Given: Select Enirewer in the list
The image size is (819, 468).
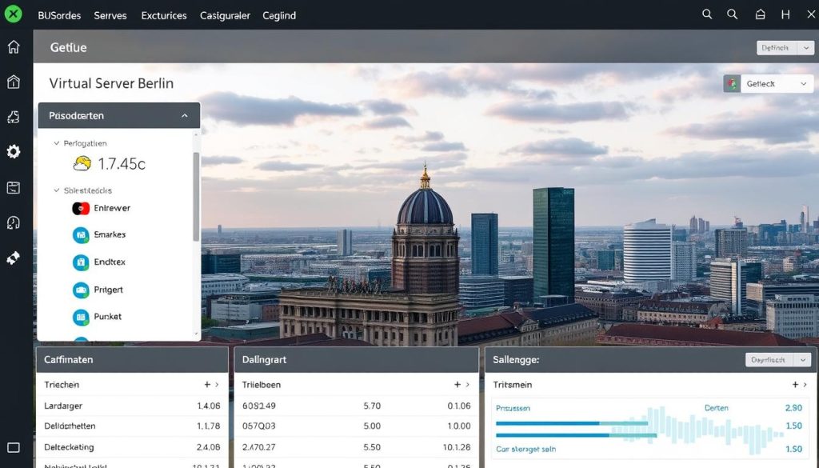Looking at the screenshot, I should click(112, 208).
